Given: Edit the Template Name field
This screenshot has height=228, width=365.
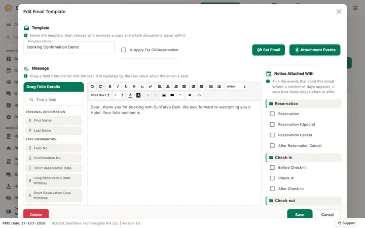Looking at the screenshot, I should coord(69,47).
